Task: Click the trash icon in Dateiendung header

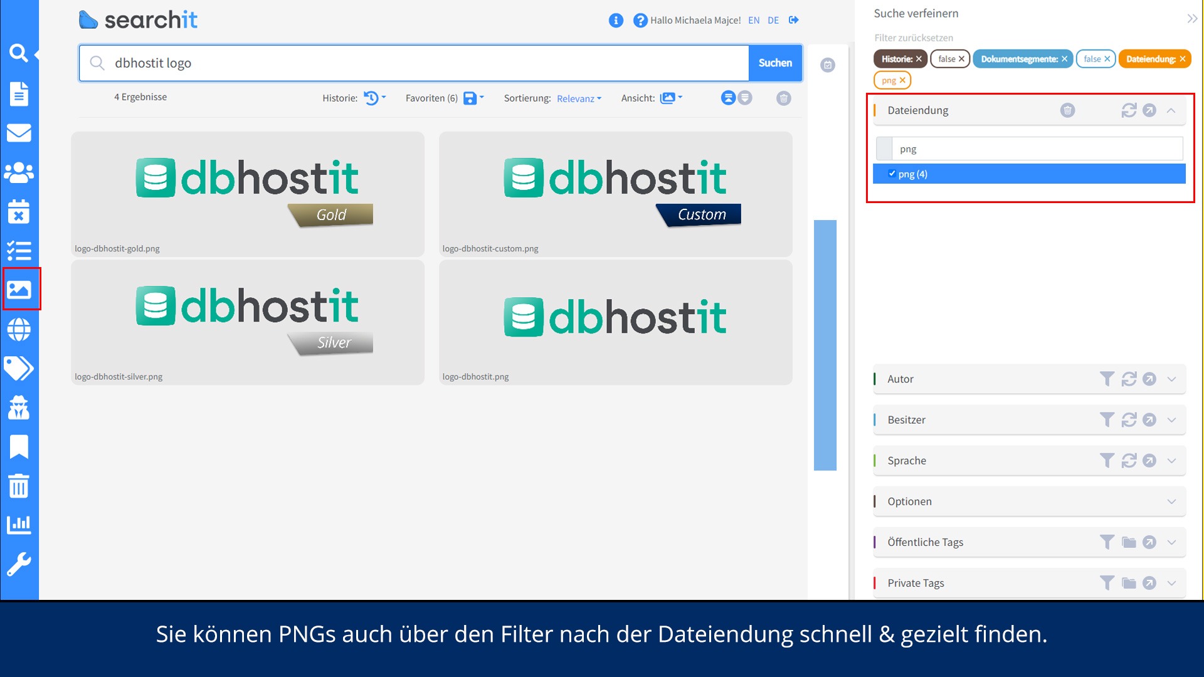Action: [x=1067, y=110]
